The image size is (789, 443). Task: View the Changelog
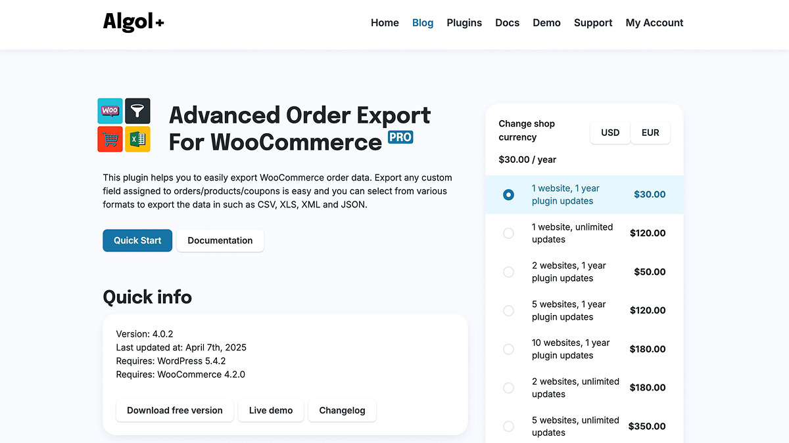[x=342, y=410]
